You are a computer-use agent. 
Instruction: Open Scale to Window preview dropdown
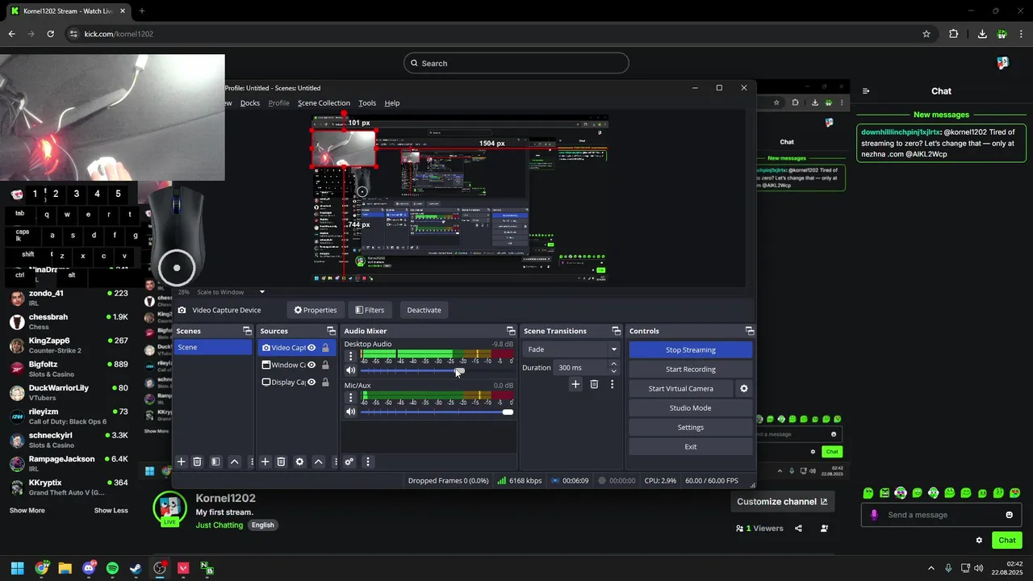[230, 292]
